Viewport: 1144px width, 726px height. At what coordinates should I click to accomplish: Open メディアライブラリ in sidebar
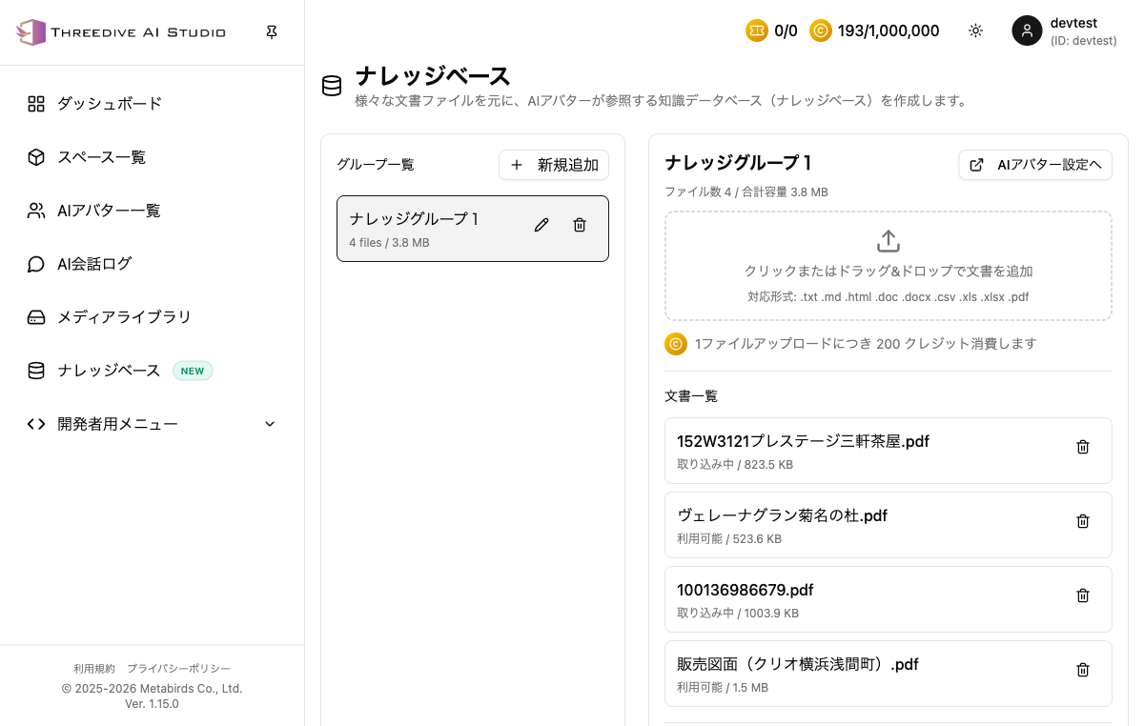coord(153,317)
